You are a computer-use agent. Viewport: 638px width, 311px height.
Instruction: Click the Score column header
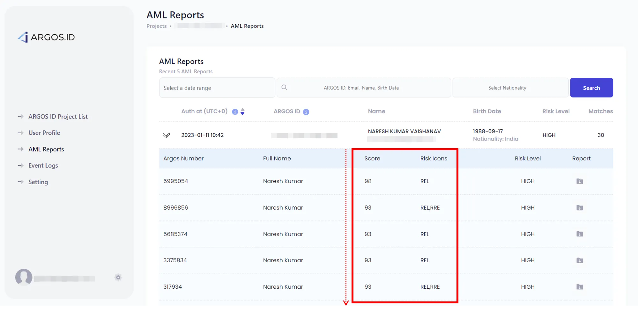coord(372,158)
